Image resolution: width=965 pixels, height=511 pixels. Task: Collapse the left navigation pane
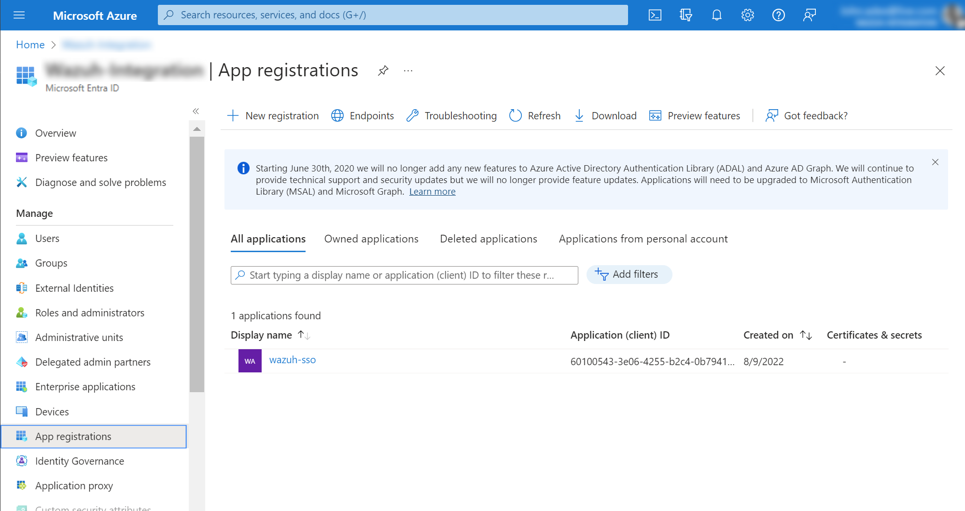point(196,111)
